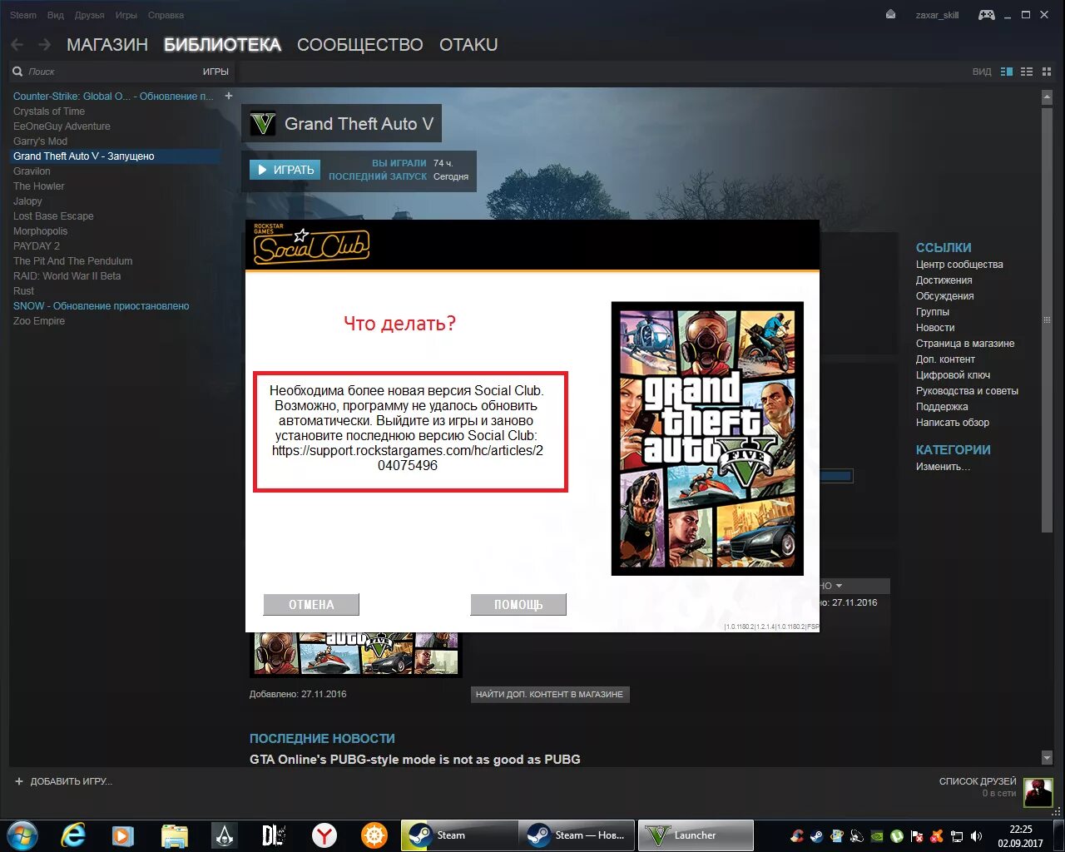Open the Вид menu
1065x852 pixels.
pos(56,15)
